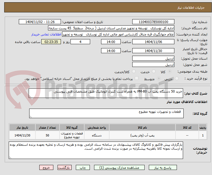
Task: Click the goods group text area 'قطعات و تجهیزات تهویه مطبوع'
Action: click(106, 113)
